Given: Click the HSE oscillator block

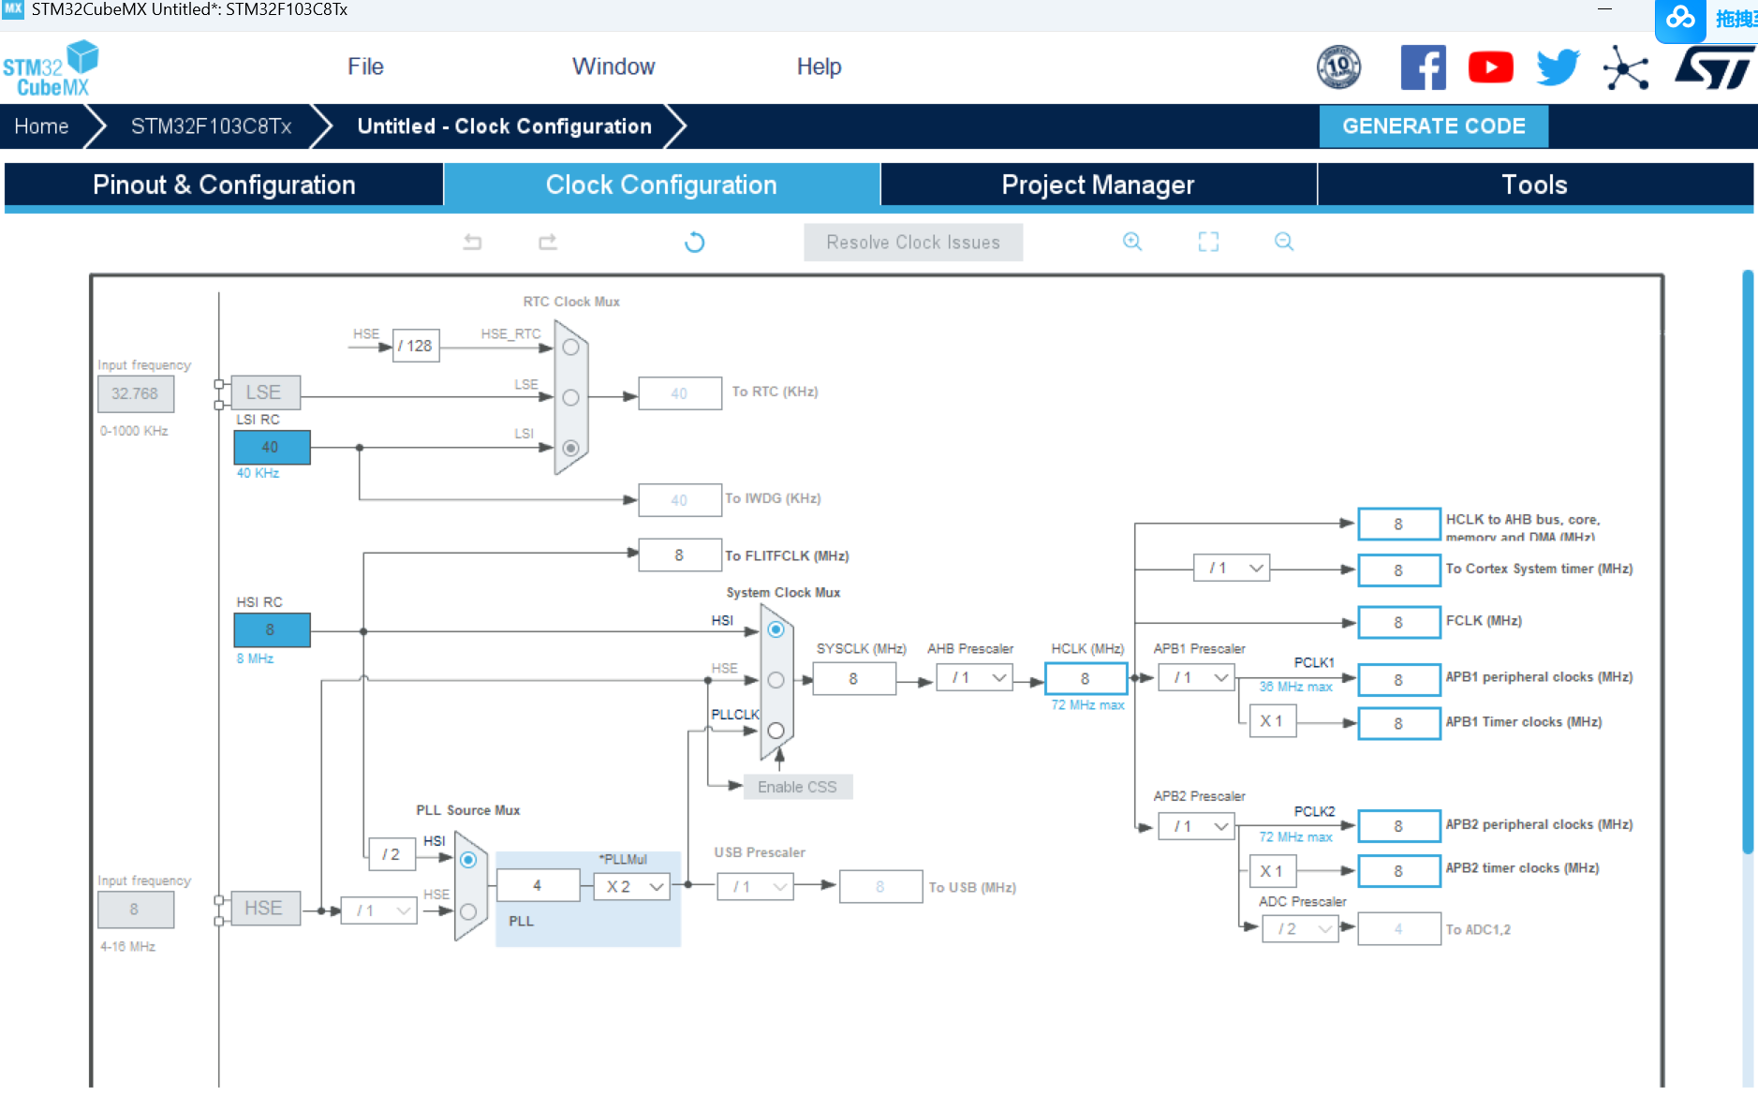Looking at the screenshot, I should pyautogui.click(x=265, y=909).
